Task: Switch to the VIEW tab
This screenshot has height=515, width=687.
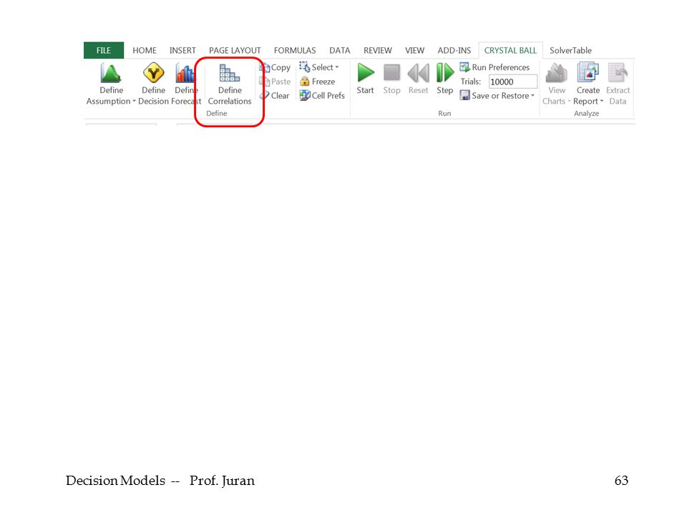Action: point(414,50)
